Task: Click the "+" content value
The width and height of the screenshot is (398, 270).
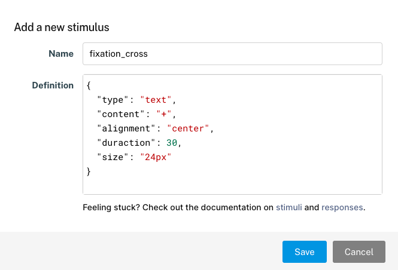Action: 164,114
